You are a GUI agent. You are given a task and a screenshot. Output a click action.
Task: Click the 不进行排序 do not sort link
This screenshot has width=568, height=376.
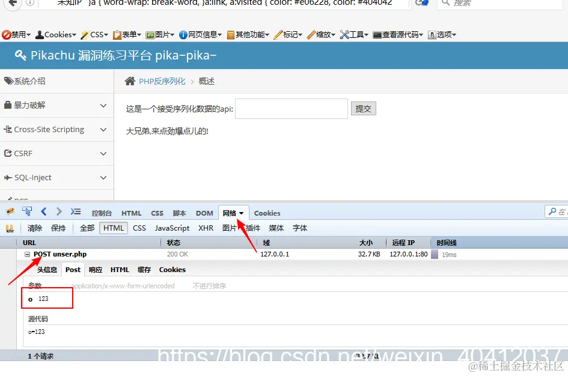pos(209,287)
